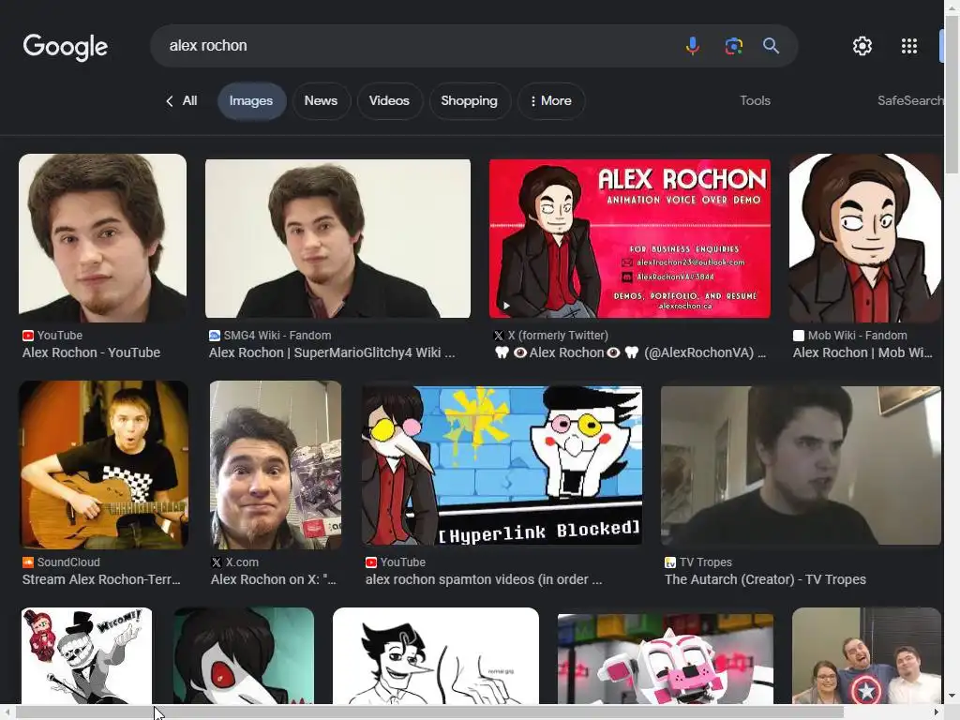
Task: Open the TV Tropes webcam thumbnail
Action: [x=801, y=465]
